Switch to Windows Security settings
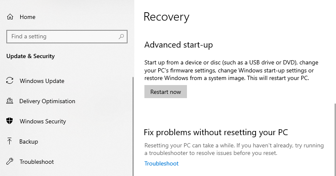 click(43, 121)
